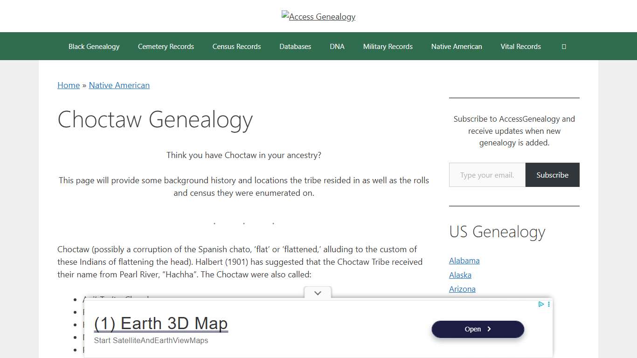Click the email address input field
Image resolution: width=637 pixels, height=358 pixels.
tap(487, 175)
